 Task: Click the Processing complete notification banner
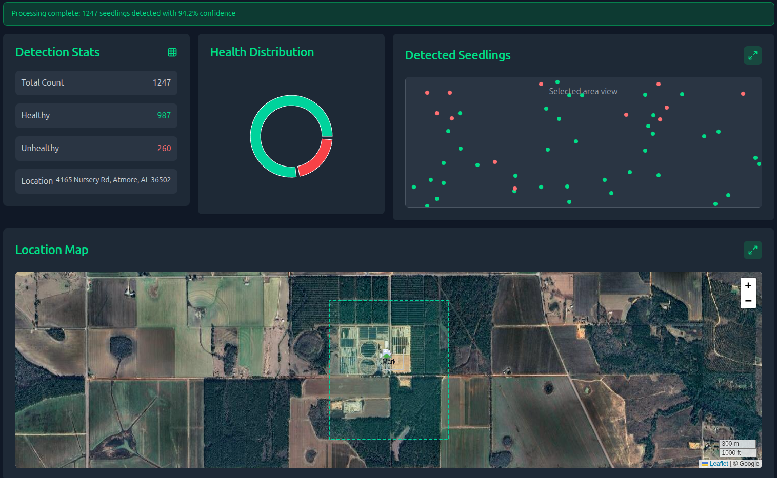point(388,14)
